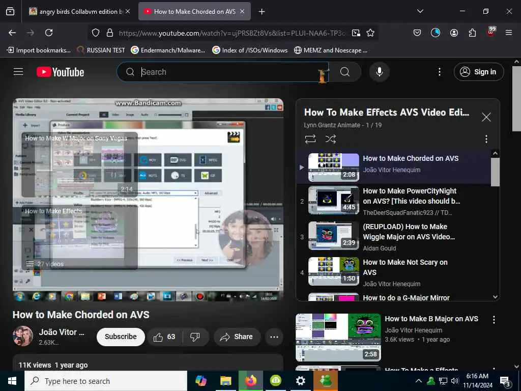Open MEMZ and Noescape bookmark
521x391 pixels.
[331, 50]
